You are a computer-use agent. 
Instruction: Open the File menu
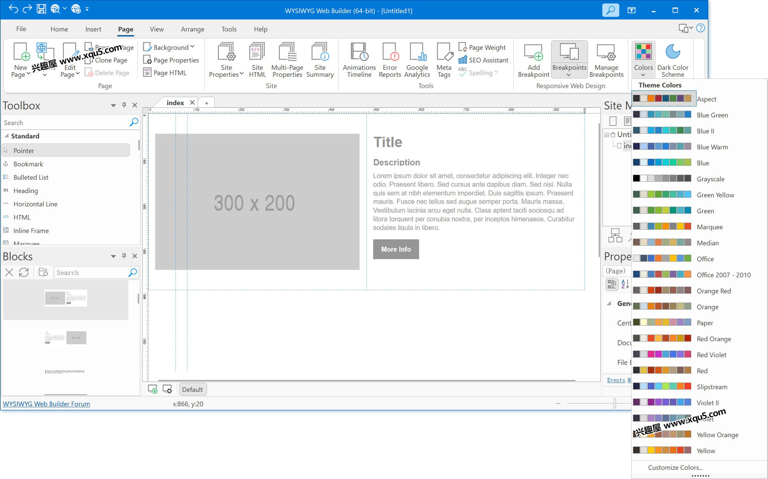coord(21,29)
